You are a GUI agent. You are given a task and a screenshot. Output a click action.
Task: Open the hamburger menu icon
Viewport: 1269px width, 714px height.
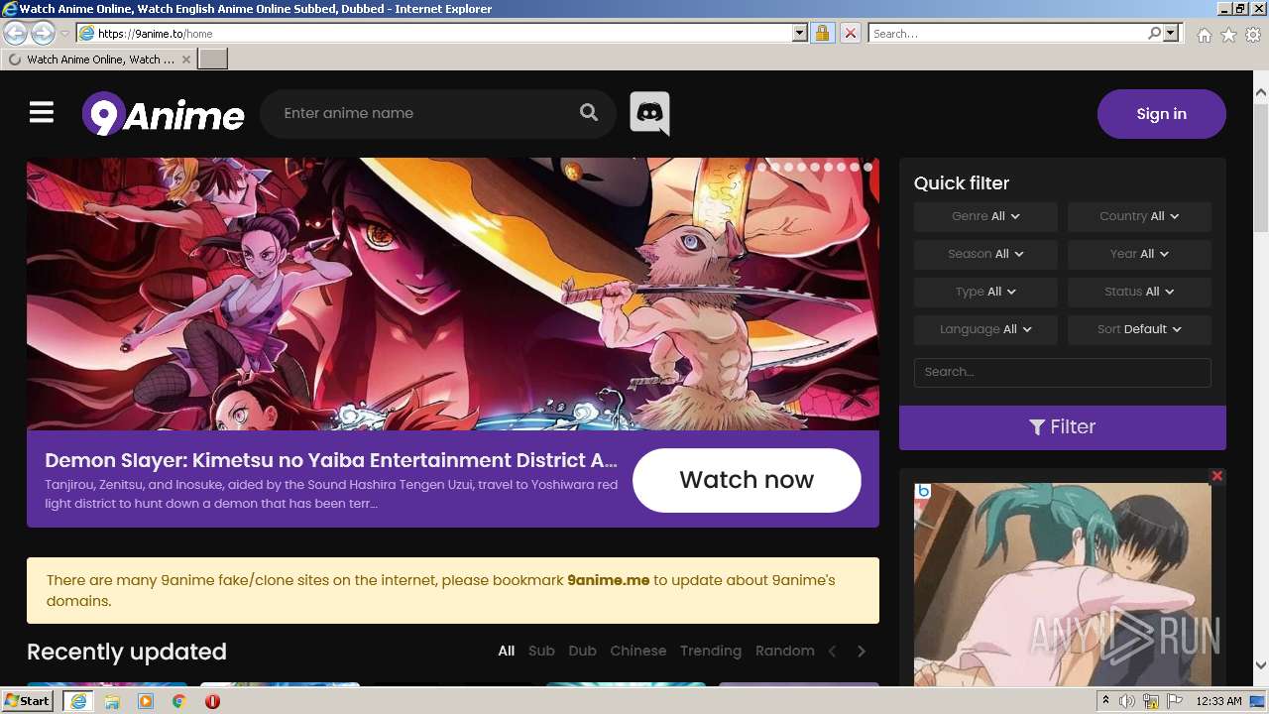(42, 113)
